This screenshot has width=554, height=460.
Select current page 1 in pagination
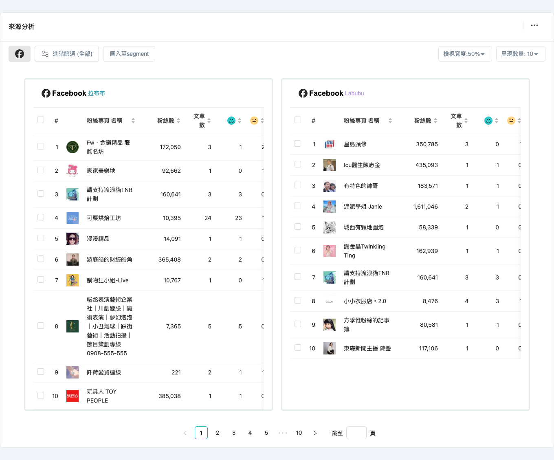tap(201, 433)
